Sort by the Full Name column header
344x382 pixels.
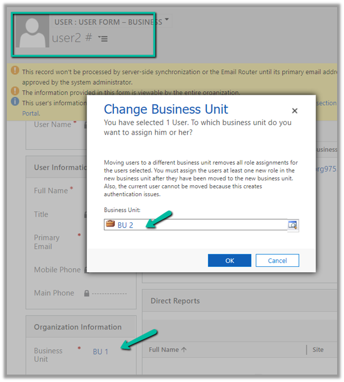(x=168, y=350)
